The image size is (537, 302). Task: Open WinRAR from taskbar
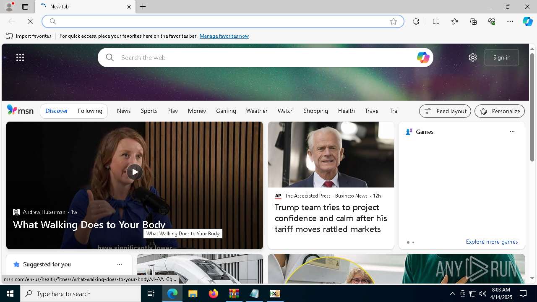point(234,294)
